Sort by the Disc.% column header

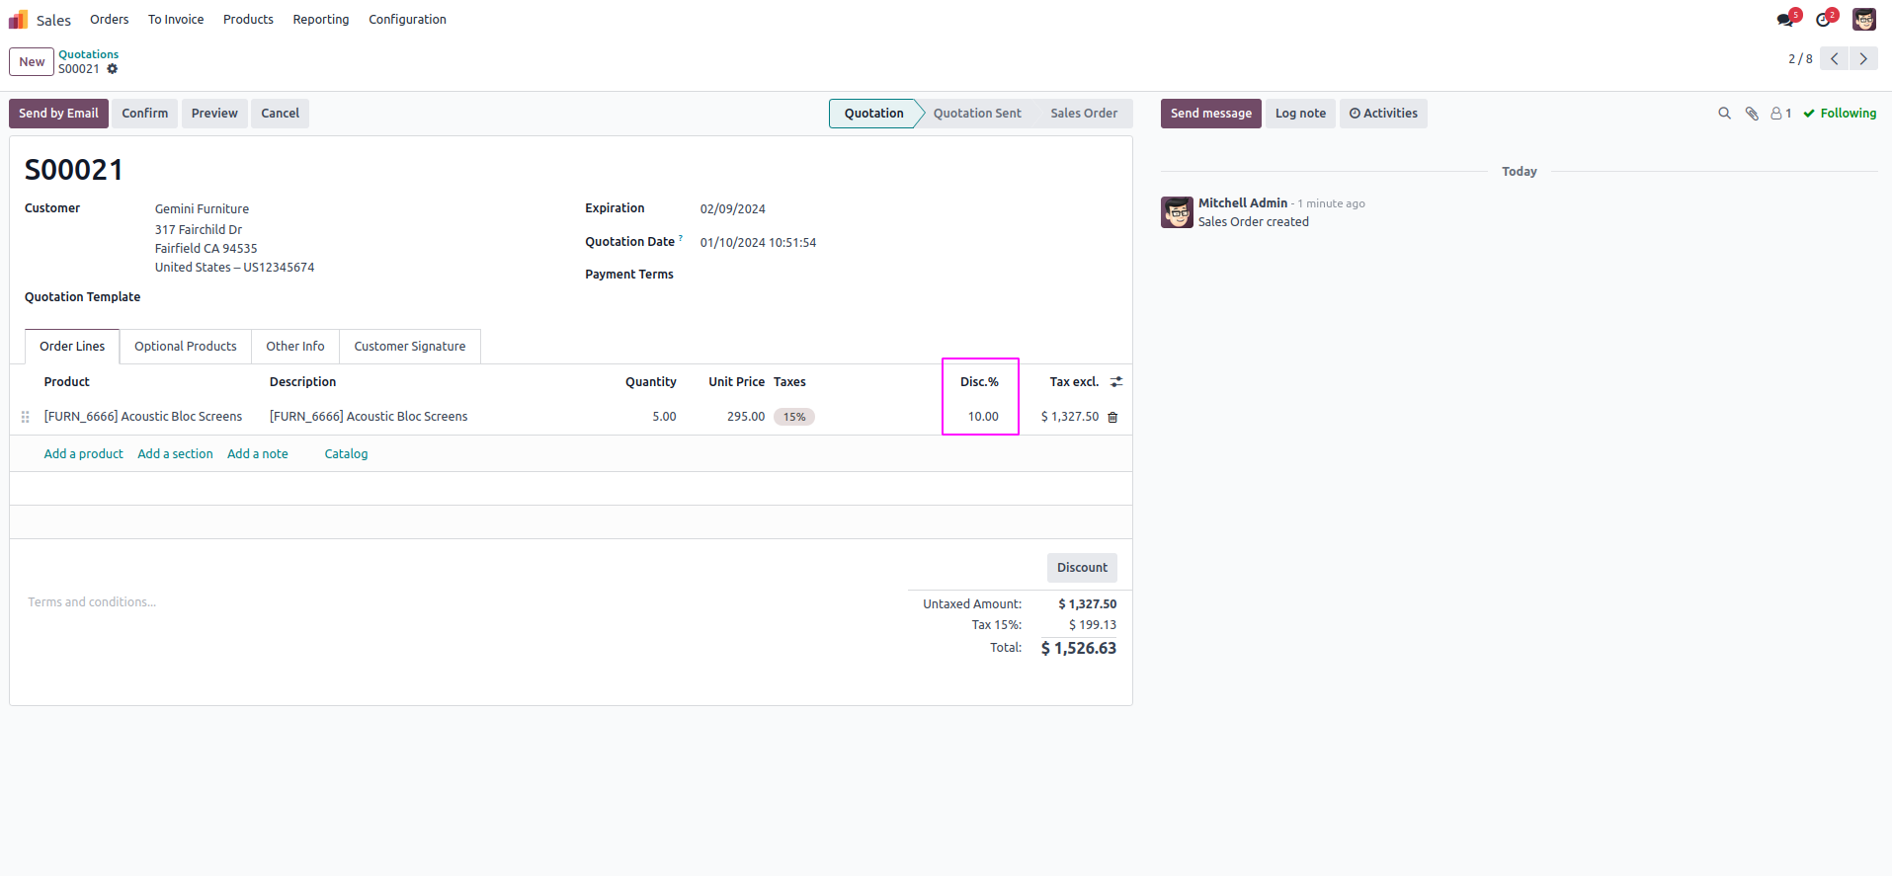(979, 382)
